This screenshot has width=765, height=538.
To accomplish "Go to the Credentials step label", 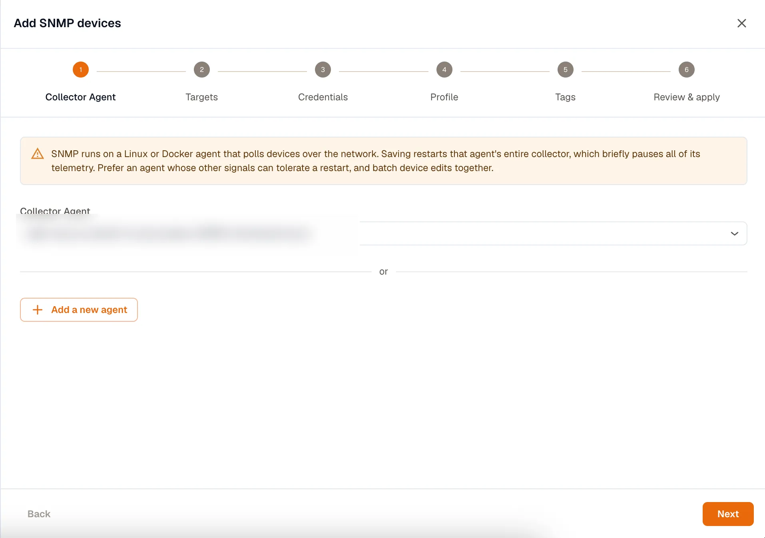I will pyautogui.click(x=323, y=97).
